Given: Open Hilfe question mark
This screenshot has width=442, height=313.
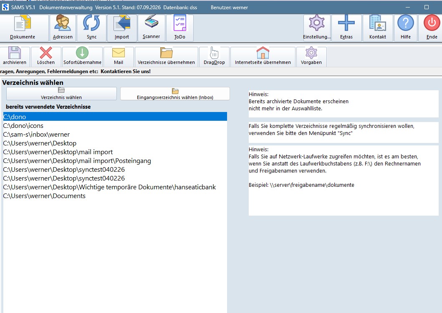Looking at the screenshot, I should click(x=406, y=28).
